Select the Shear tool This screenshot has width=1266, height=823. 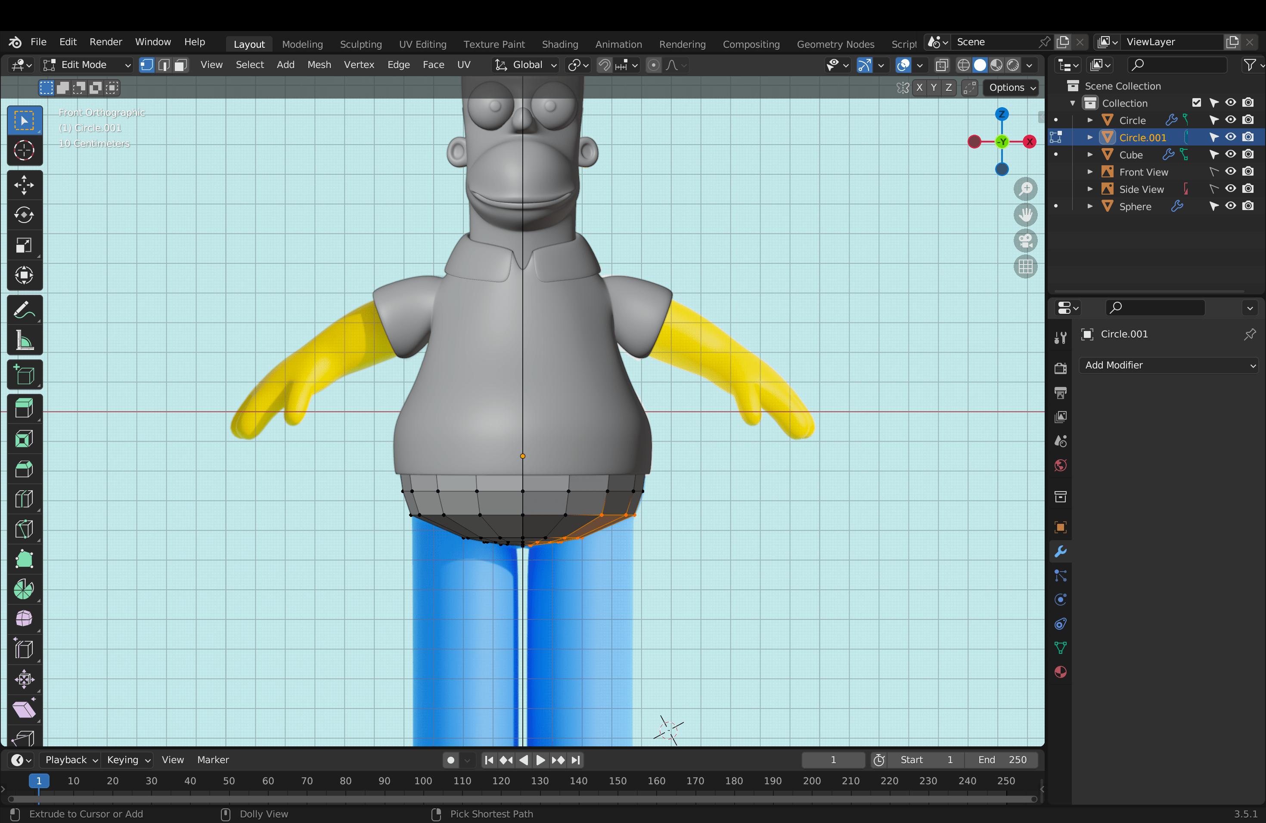click(25, 710)
